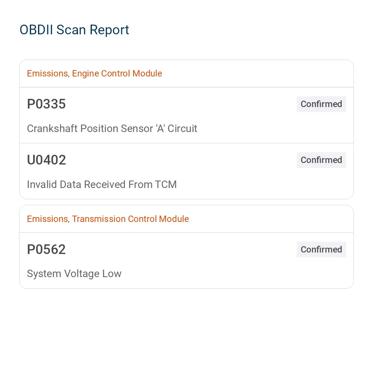This screenshot has height=373, width=373.
Task: Click the word Emissions in the Engine module header
Action: 48,73
